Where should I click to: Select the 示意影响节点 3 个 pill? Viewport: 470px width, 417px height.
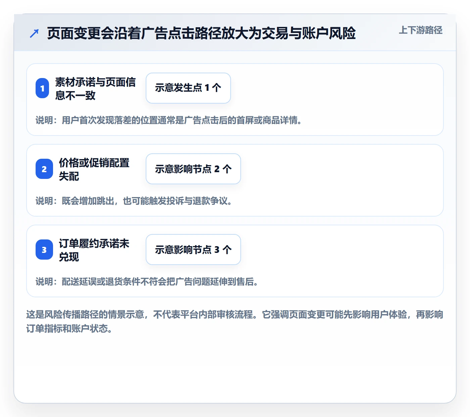coord(193,250)
